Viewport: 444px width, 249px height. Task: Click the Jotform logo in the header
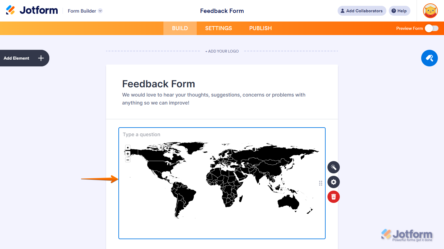(32, 10)
